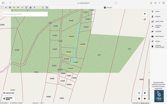Image resolution: width=167 pixels, height=104 pixels.
Task: Open the hamburger menu on the map
Action: pyautogui.click(x=145, y=14)
